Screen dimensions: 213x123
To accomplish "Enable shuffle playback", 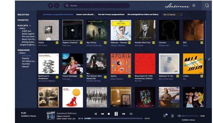I will [96, 114].
